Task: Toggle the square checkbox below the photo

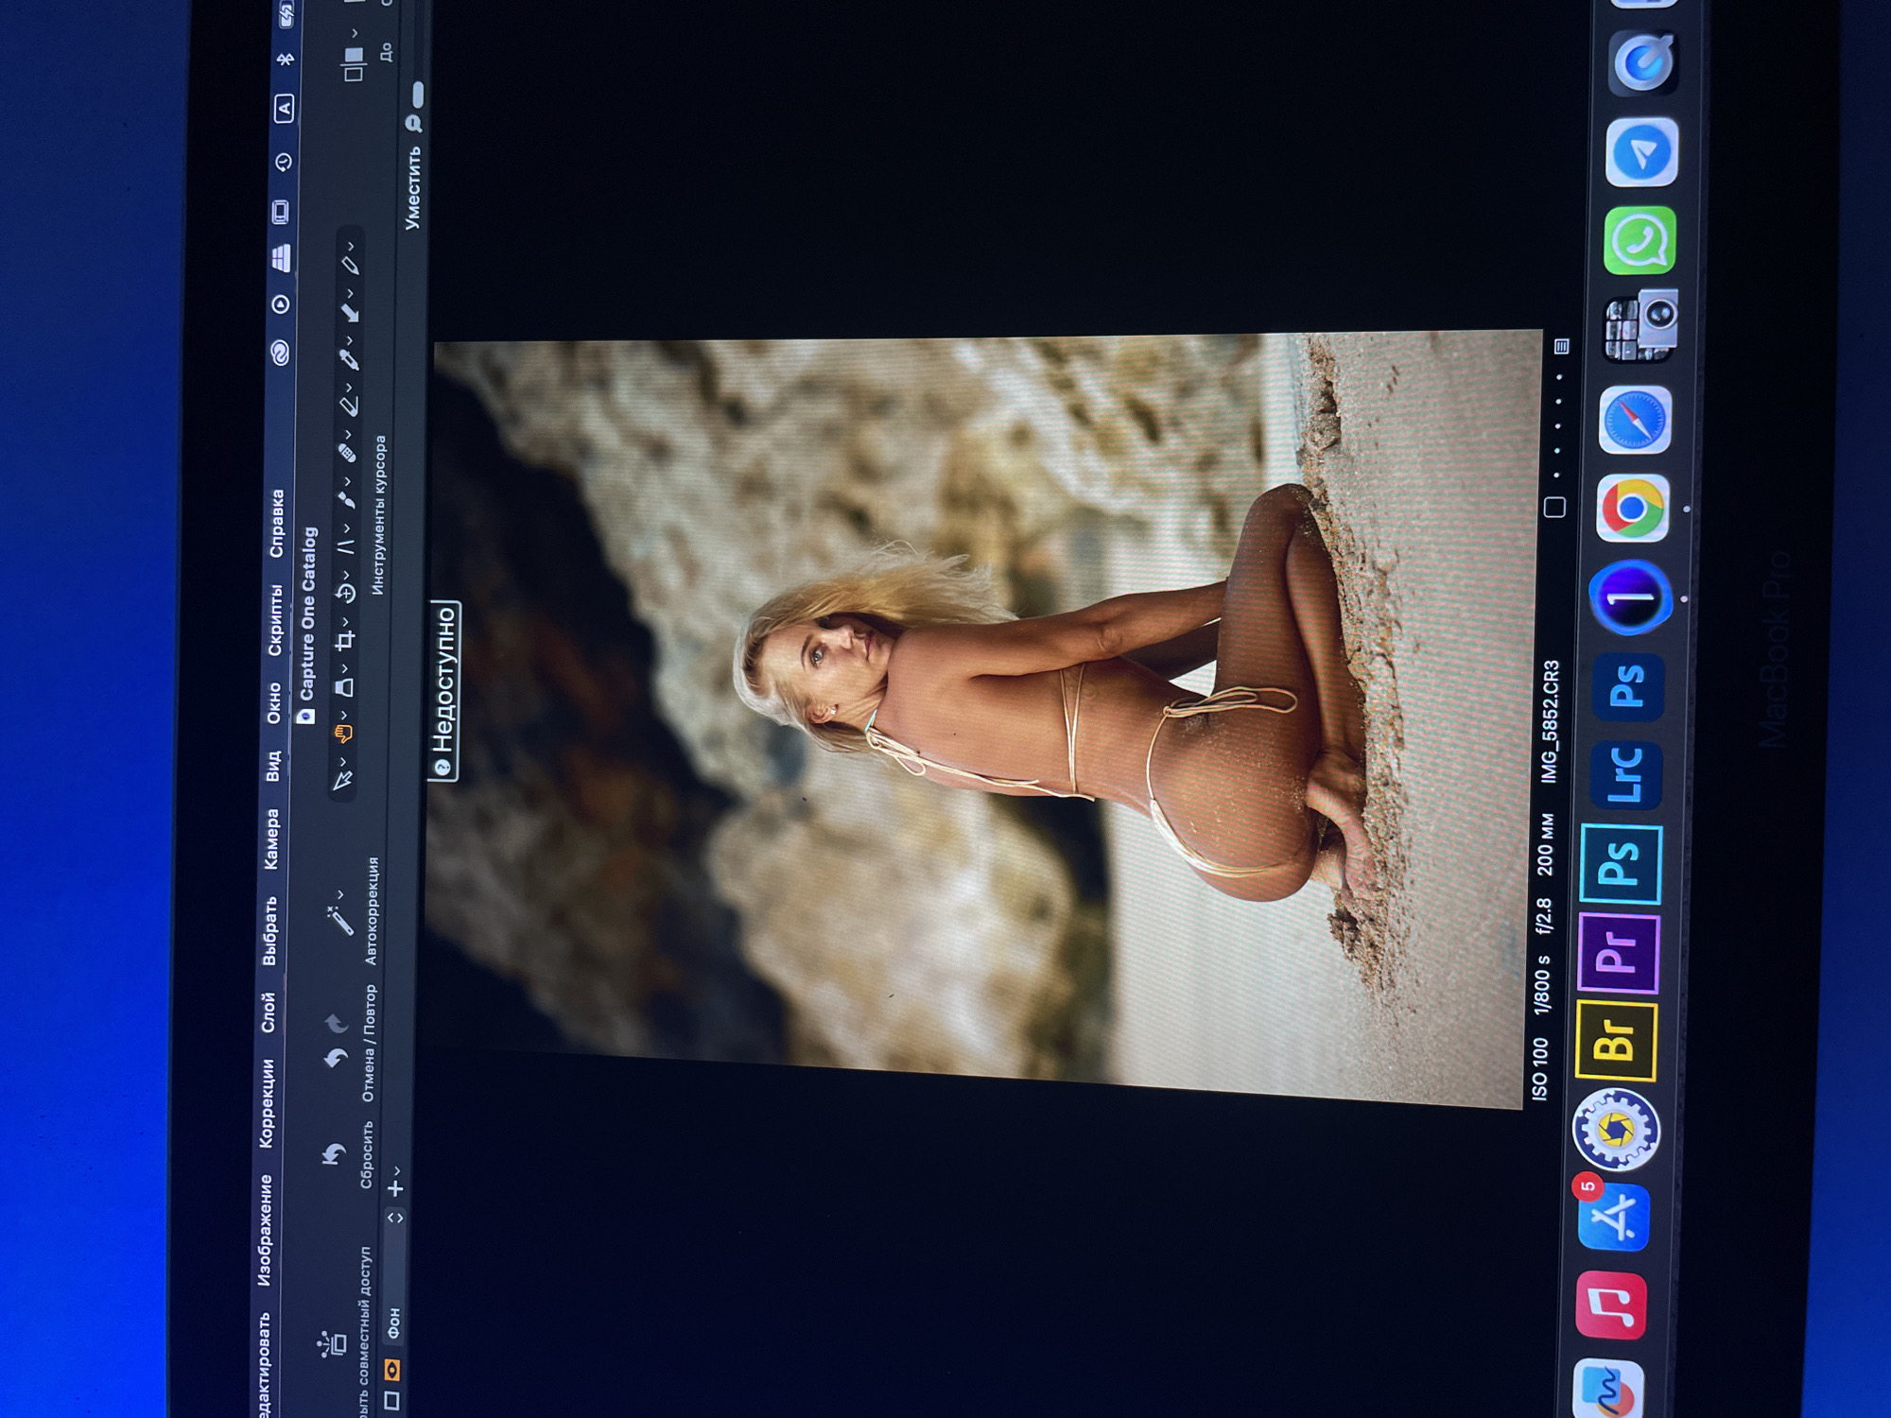Action: click(1553, 507)
